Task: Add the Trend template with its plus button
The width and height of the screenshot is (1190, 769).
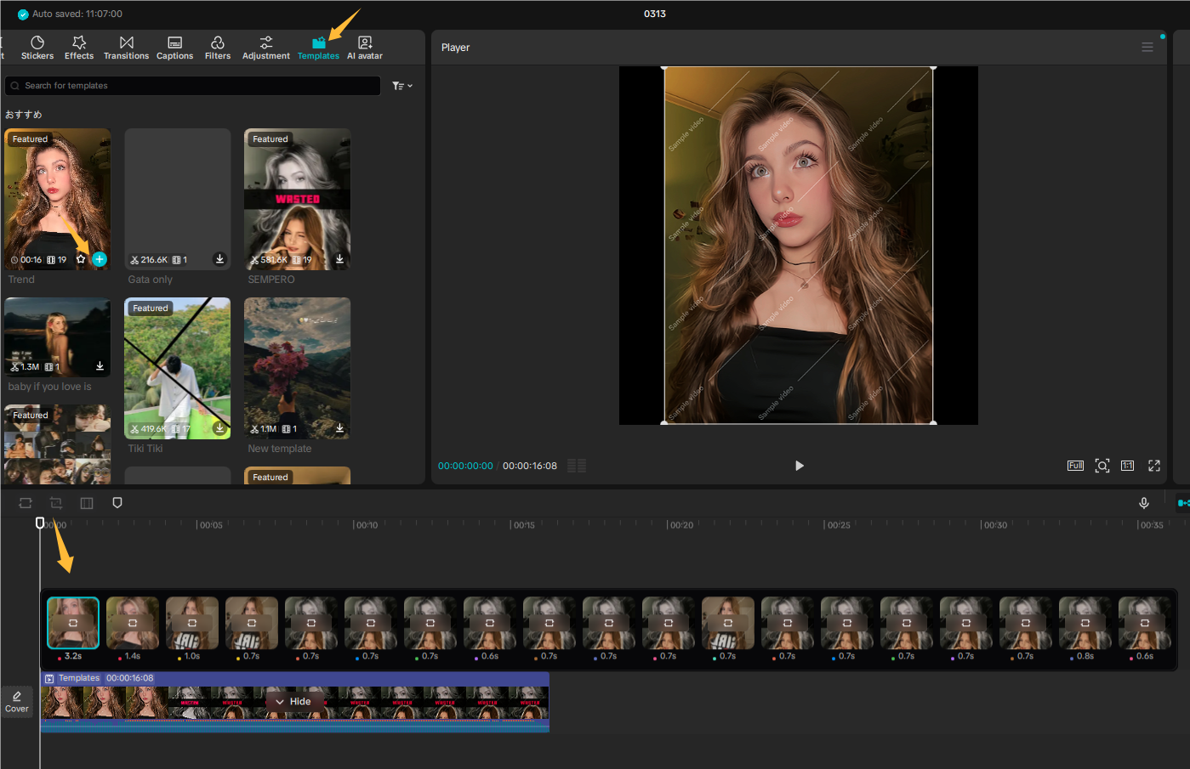Action: point(99,259)
